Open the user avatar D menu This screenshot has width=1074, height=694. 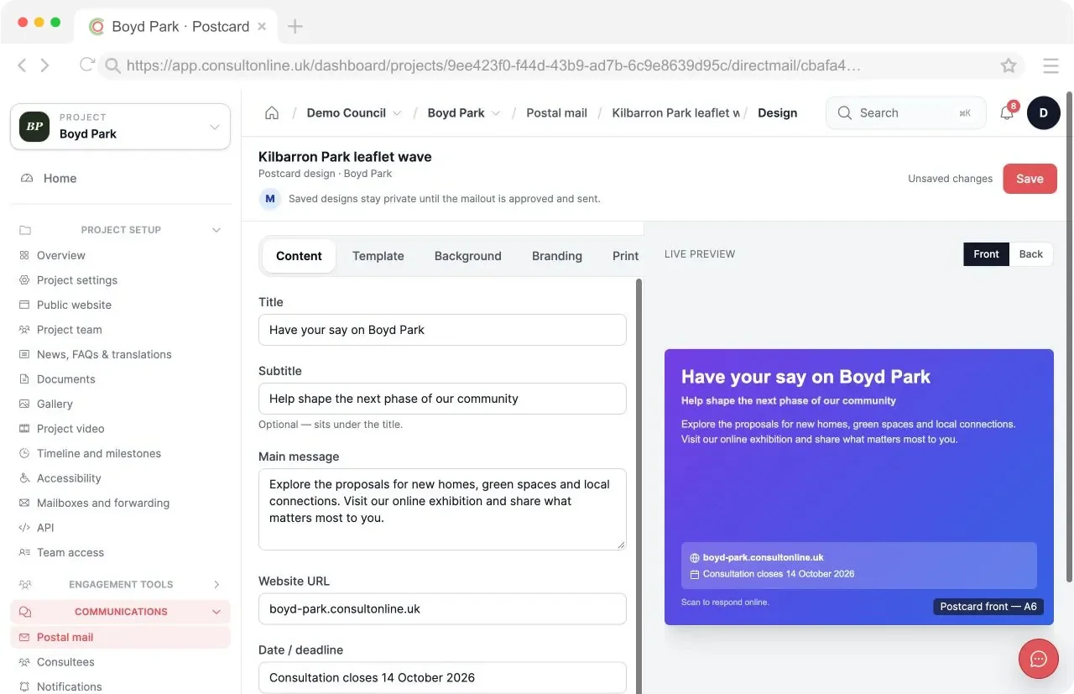tap(1043, 112)
